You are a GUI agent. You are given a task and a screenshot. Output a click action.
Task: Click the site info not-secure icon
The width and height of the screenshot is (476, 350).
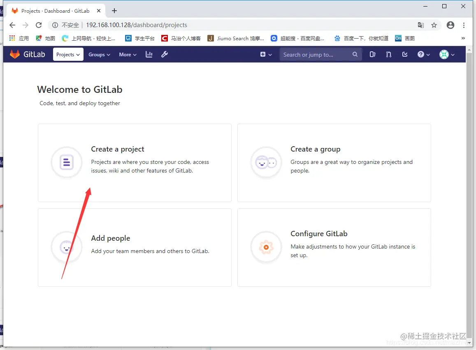pyautogui.click(x=55, y=25)
